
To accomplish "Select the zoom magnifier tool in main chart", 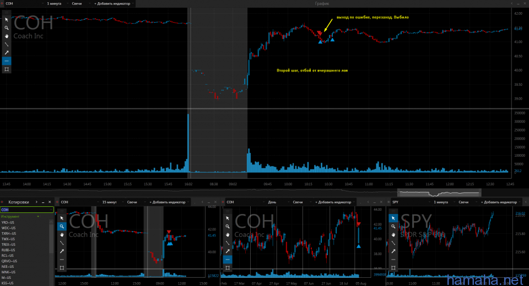I will tap(7, 28).
